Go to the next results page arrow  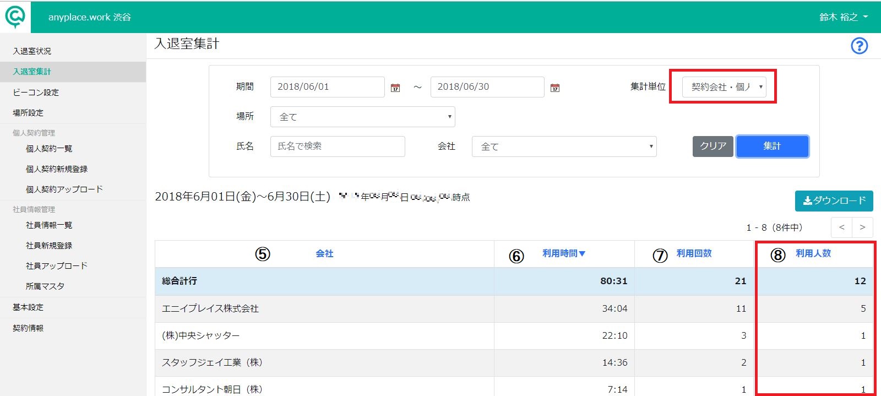(x=862, y=227)
